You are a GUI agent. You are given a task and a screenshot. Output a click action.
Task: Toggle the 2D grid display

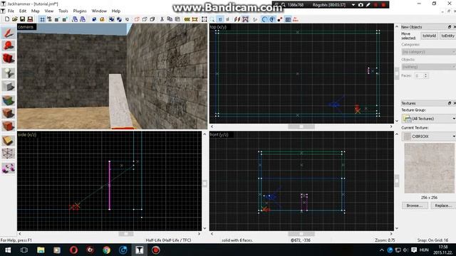pyautogui.click(x=43, y=19)
